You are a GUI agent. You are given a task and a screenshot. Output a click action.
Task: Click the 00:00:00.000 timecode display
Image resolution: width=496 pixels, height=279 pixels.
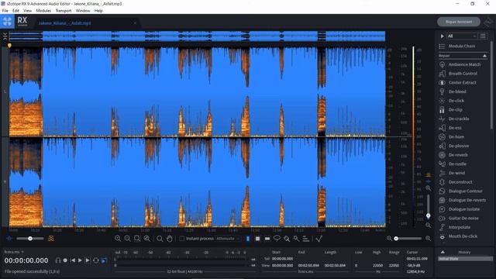click(x=26, y=260)
